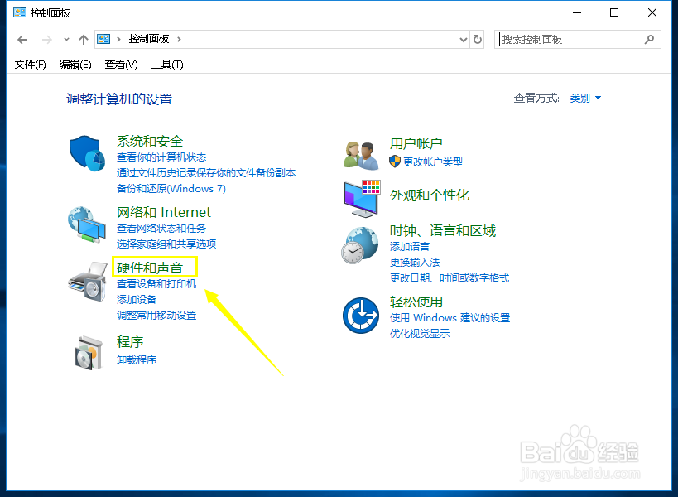This screenshot has width=678, height=497.
Task: Open the 编辑(E) menu
Action: coord(75,65)
